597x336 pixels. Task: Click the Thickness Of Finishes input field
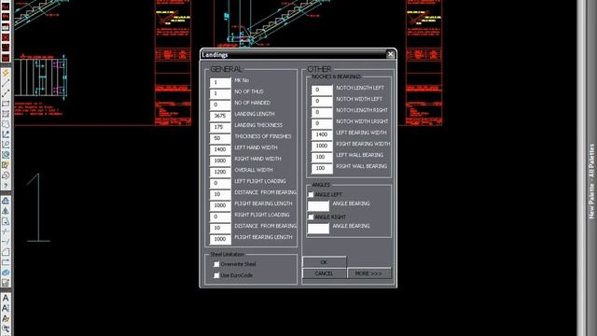[x=220, y=138]
